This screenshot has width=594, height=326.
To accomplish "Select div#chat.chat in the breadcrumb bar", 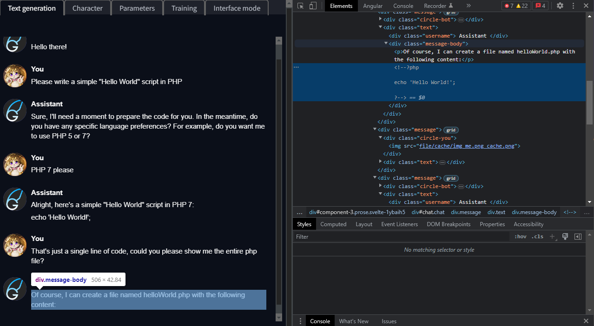I will (x=428, y=212).
